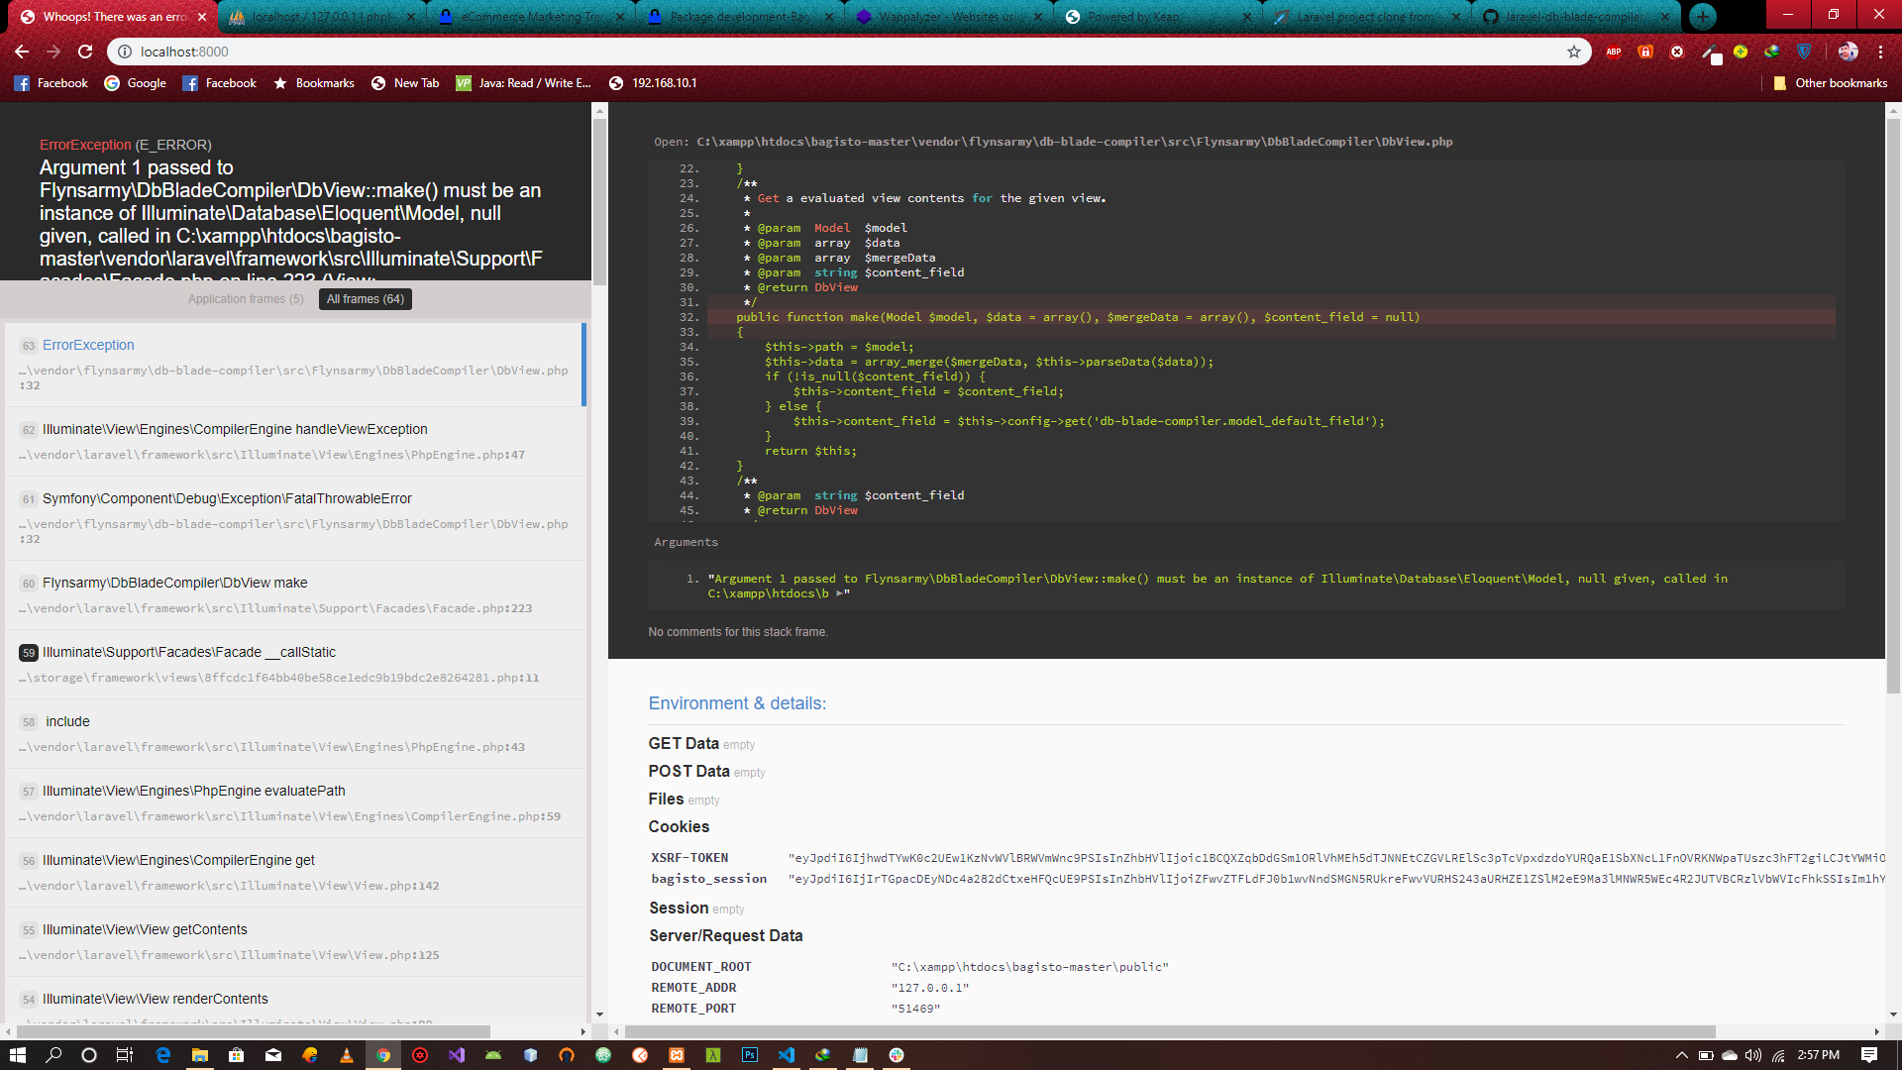Open Slack from the taskbar
The width and height of the screenshot is (1902, 1070).
[897, 1055]
